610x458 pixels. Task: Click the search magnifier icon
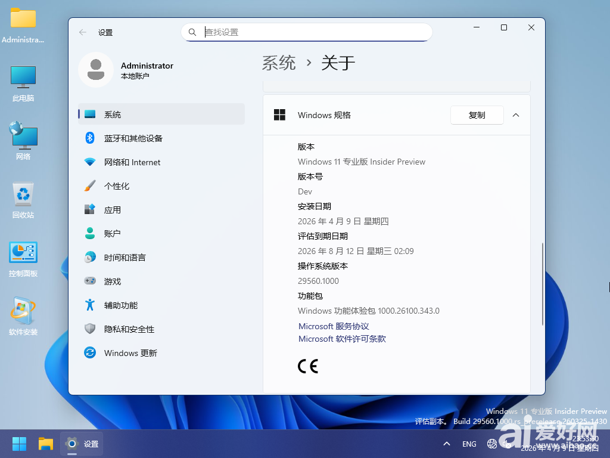192,32
